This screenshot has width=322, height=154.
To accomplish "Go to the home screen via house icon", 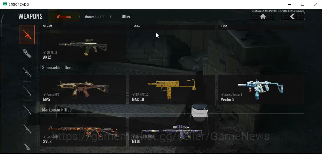I will pos(263,16).
